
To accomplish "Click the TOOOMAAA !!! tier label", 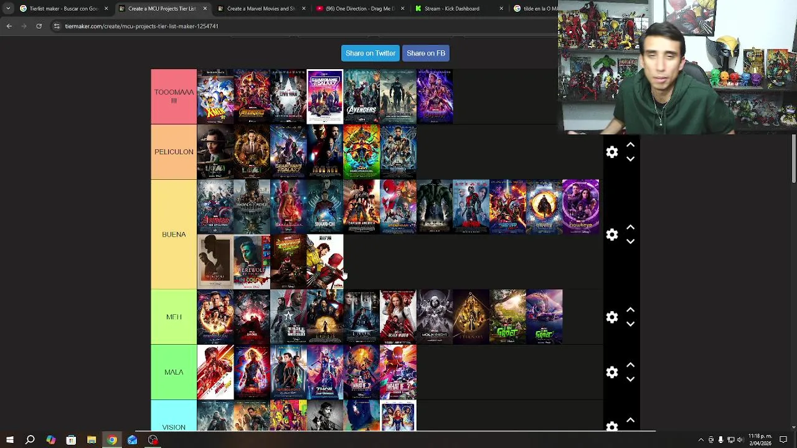I will click(174, 96).
